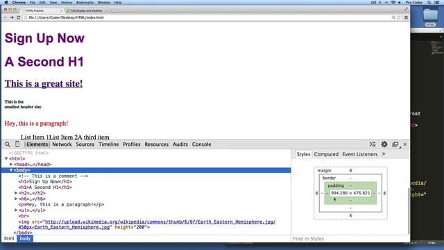
Task: Collapse the html node
Action: point(6,159)
